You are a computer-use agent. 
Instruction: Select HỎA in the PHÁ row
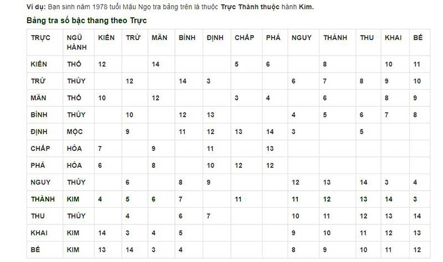(x=74, y=165)
